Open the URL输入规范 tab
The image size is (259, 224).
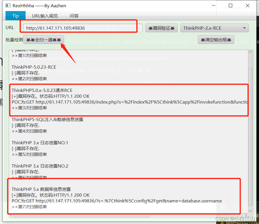pos(45,16)
